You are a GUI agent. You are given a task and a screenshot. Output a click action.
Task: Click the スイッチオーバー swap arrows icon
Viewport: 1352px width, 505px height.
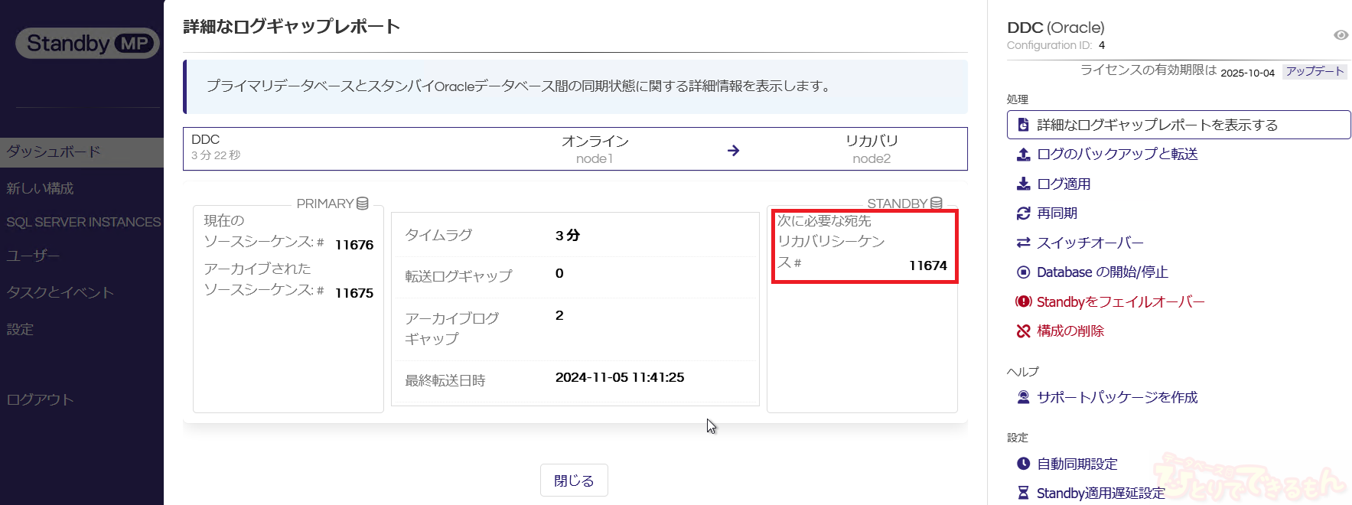1023,243
